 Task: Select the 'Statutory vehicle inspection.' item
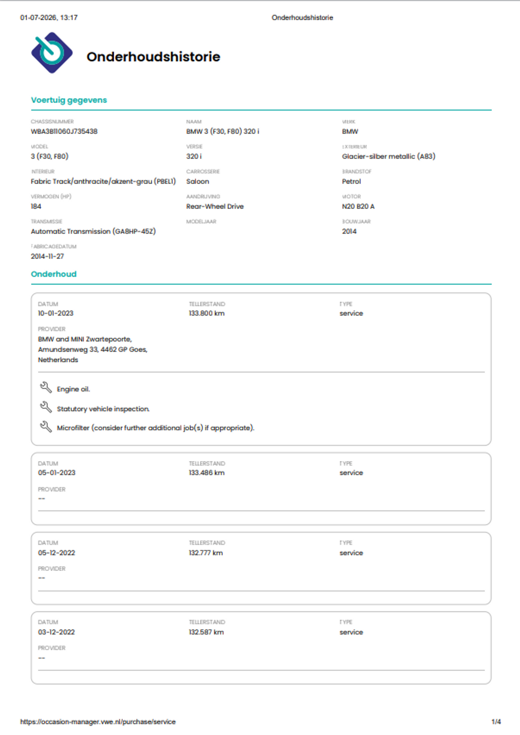pyautogui.click(x=103, y=409)
